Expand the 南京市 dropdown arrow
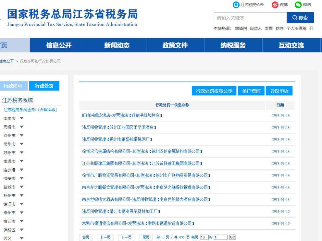The width and height of the screenshot is (322, 241). (x=21, y=118)
